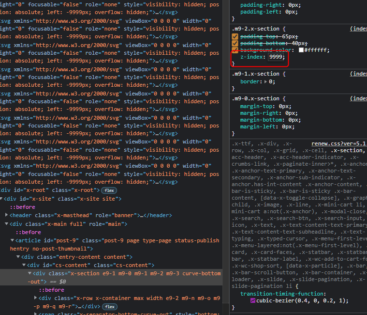Expand the header x-masthead element

click(7, 215)
